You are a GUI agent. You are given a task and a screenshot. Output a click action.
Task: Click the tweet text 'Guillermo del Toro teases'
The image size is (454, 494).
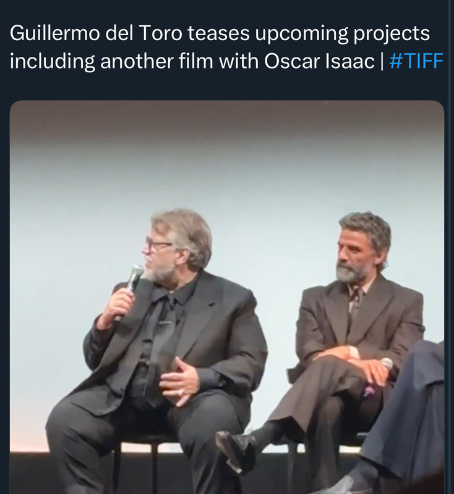click(130, 33)
